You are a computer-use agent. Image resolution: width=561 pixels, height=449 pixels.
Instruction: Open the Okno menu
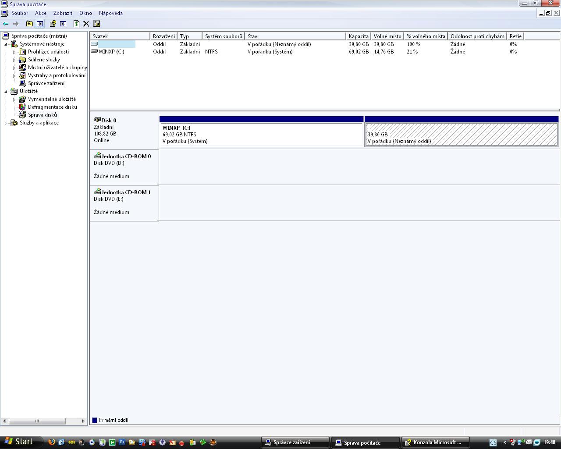point(85,13)
